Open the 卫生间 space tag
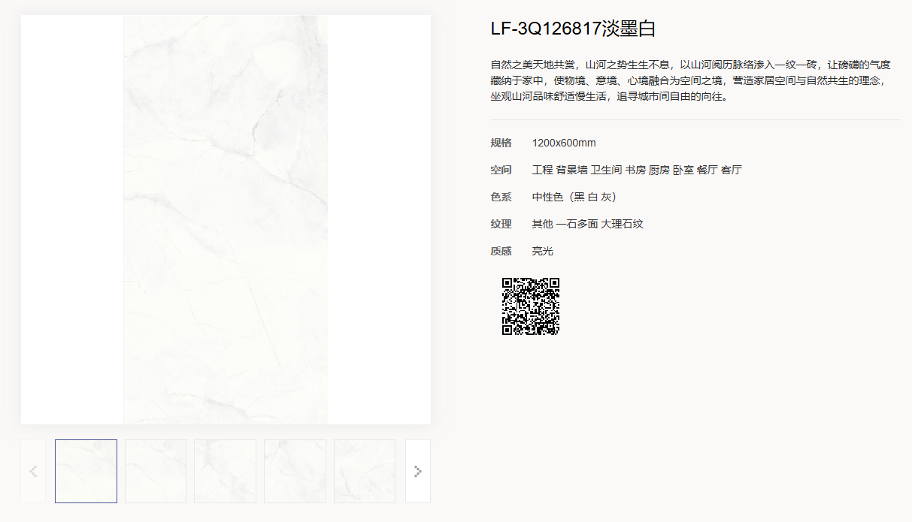Image resolution: width=912 pixels, height=522 pixels. [x=606, y=170]
